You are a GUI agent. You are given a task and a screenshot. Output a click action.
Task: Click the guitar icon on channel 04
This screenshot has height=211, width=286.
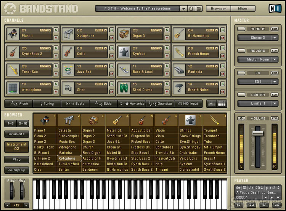[179, 34]
